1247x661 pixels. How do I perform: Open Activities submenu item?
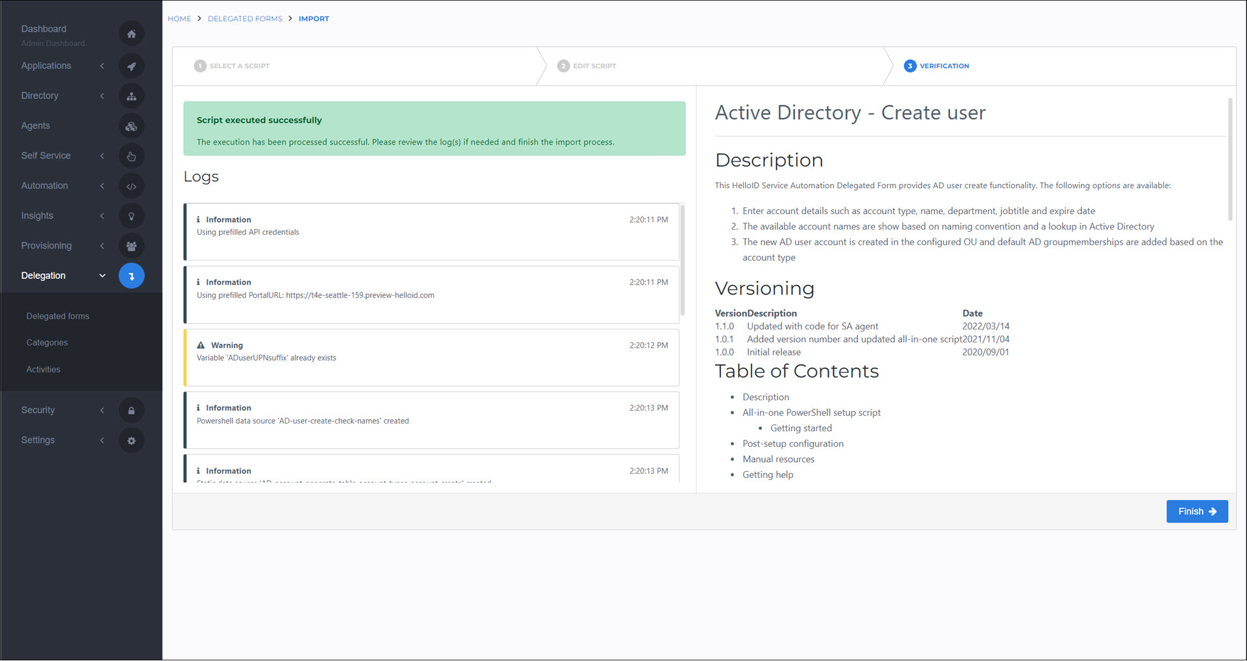tap(43, 369)
